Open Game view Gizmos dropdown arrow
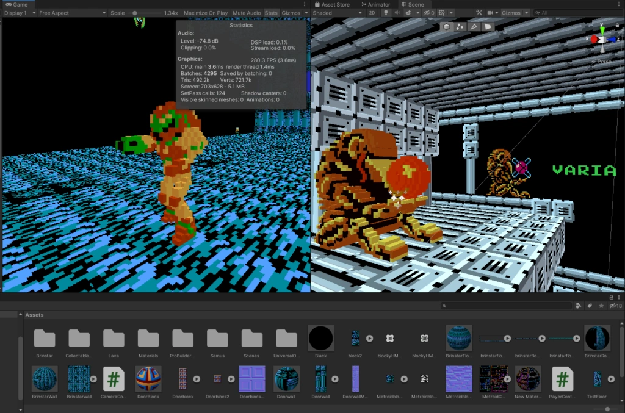The image size is (625, 413). click(x=306, y=13)
